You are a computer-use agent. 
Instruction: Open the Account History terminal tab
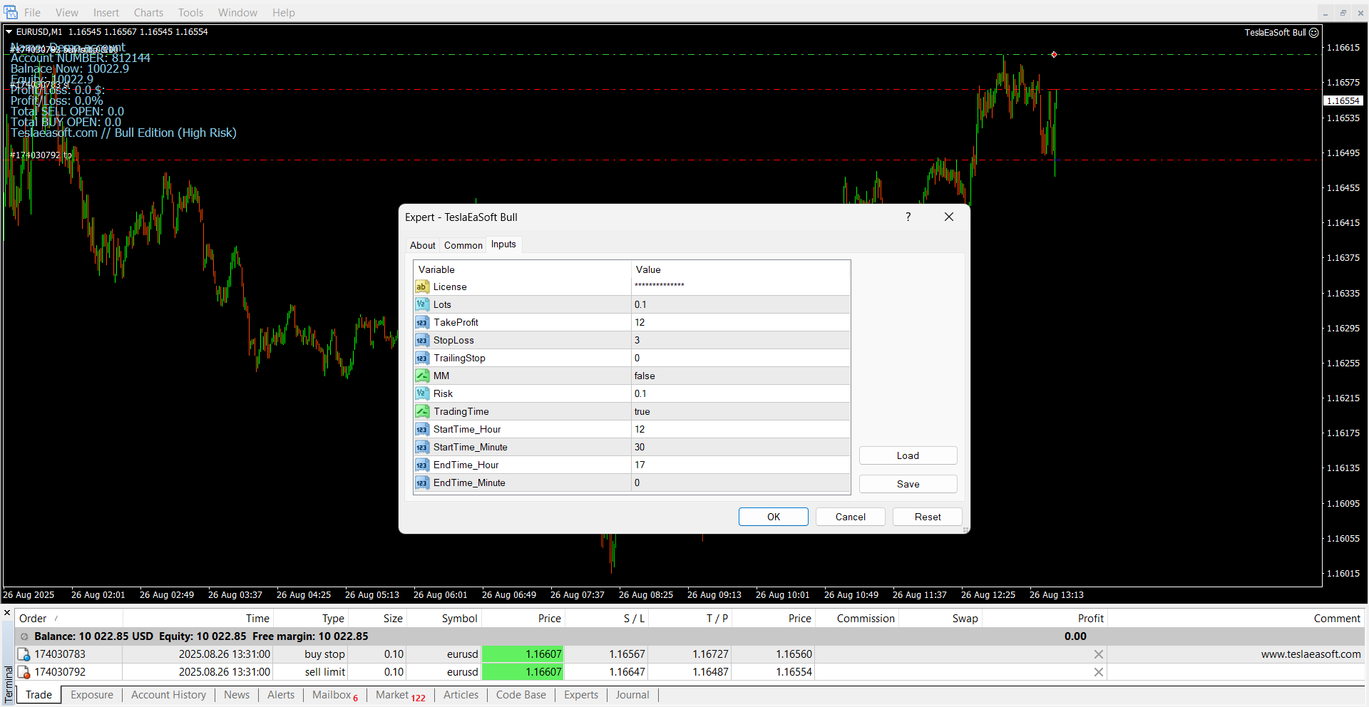pyautogui.click(x=168, y=695)
